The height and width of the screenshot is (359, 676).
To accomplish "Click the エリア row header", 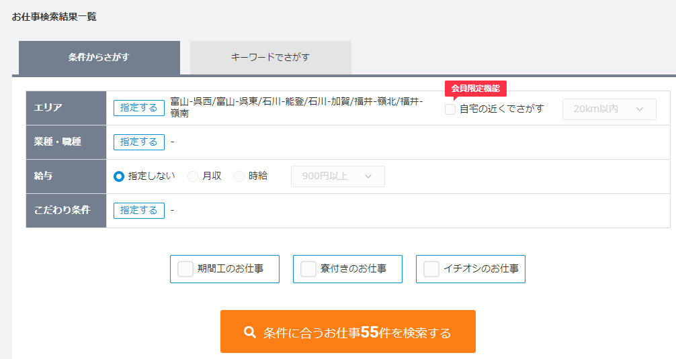I will (67, 108).
